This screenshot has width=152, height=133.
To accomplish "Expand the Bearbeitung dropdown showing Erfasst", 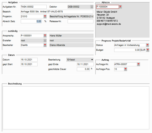I will click(x=91, y=60).
